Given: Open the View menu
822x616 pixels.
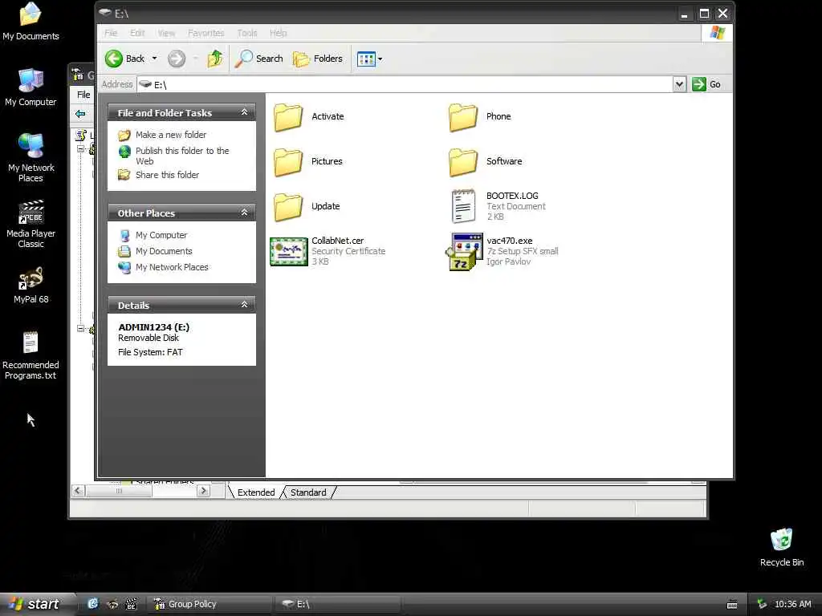Looking at the screenshot, I should (167, 33).
